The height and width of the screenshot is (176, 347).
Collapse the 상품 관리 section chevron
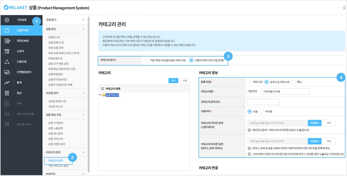[x=83, y=29]
